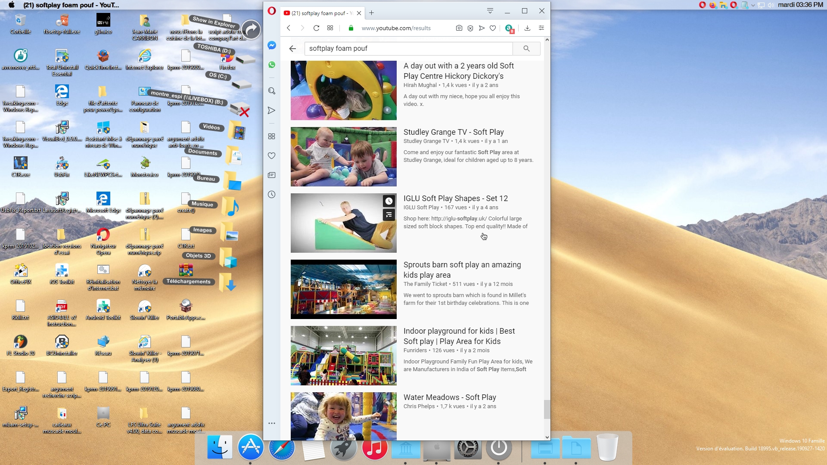
Task: Open the App Store icon in the dock
Action: pyautogui.click(x=250, y=447)
